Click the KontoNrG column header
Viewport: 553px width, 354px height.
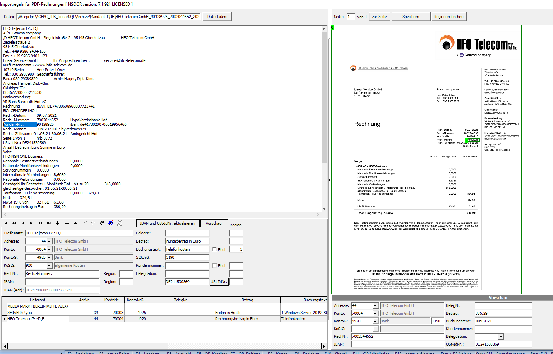tap(135, 300)
